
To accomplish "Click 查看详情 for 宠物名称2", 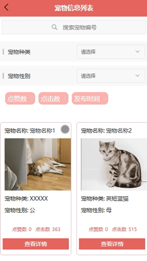I will (112, 244).
